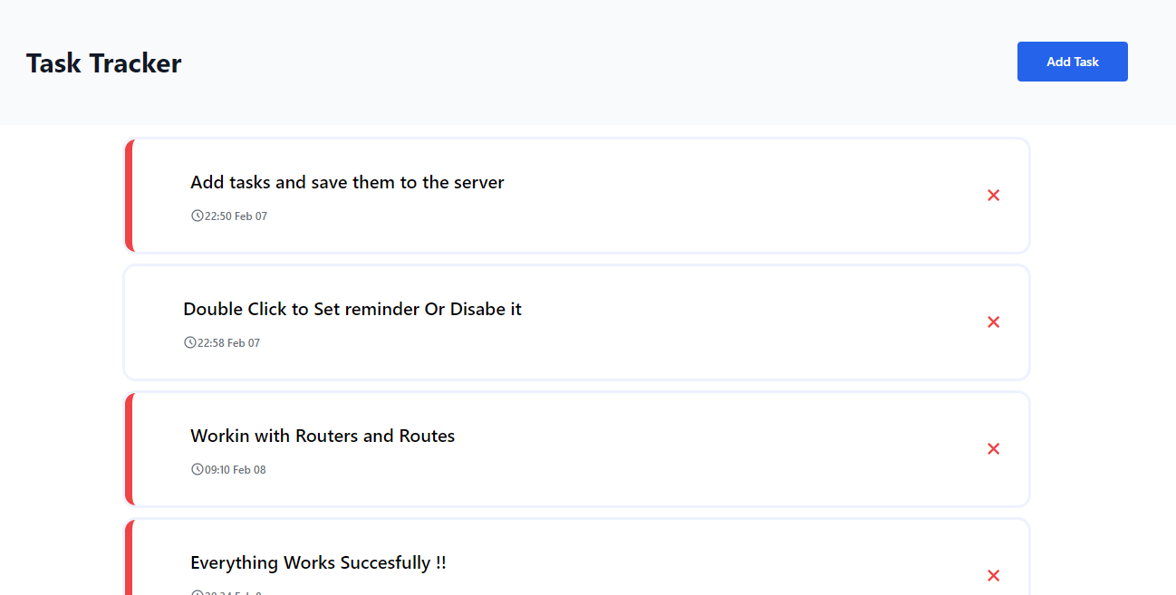This screenshot has height=595, width=1176.
Task: Click the Task Tracker heading
Action: pos(104,63)
